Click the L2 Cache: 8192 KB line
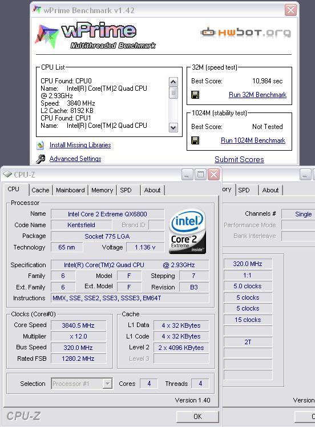The width and height of the screenshot is (315, 427). (x=67, y=111)
